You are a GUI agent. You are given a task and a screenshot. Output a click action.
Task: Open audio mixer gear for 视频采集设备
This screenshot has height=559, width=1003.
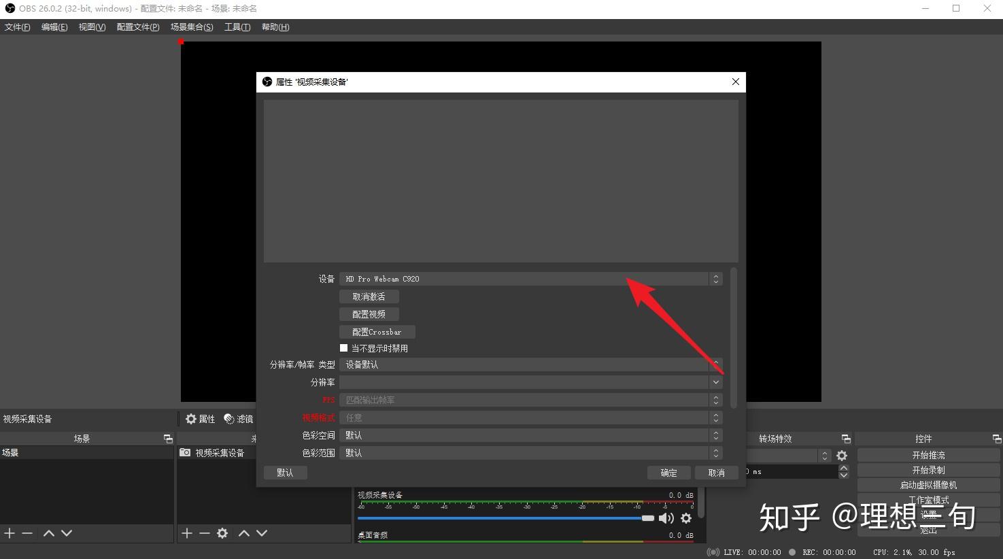pos(686,518)
